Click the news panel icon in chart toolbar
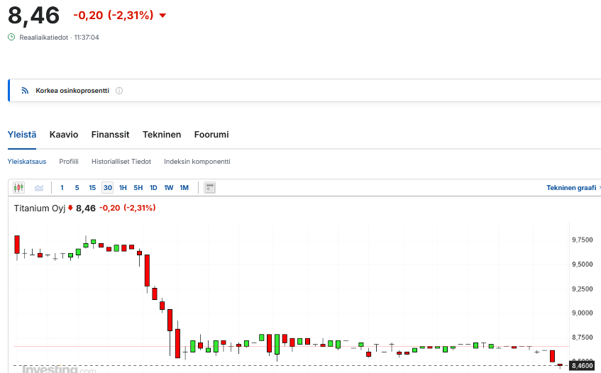601x373 pixels. [209, 188]
